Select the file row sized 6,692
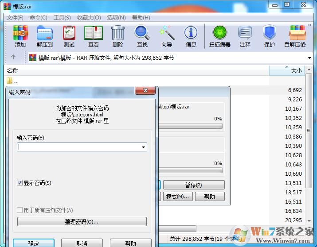This screenshot has height=247, width=317. pyautogui.click(x=295, y=90)
